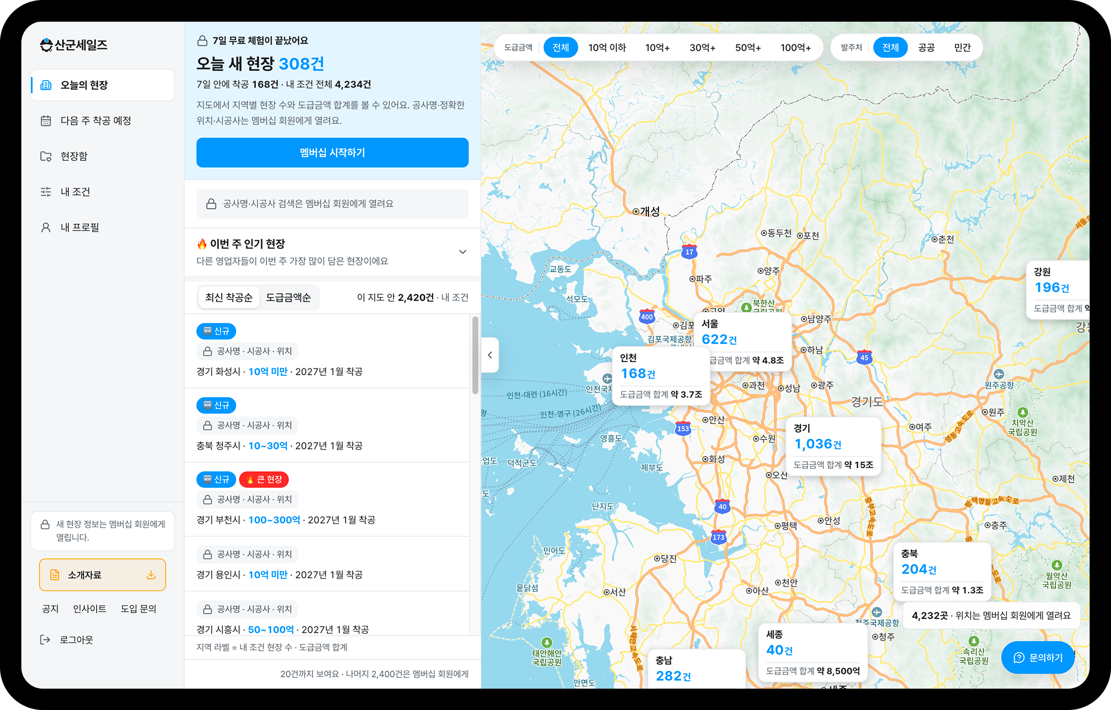Click the lock icon in the search field
Viewport: 1111px width, 710px height.
pyautogui.click(x=212, y=204)
